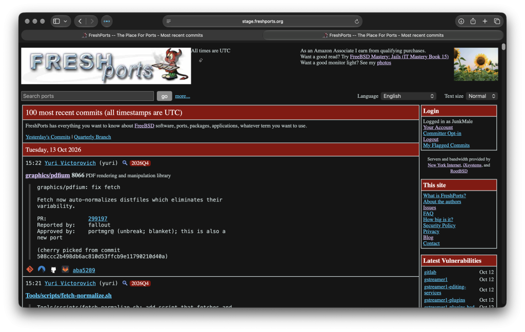Open the more... search link
Screen dimensions: 525x332
(x=183, y=96)
